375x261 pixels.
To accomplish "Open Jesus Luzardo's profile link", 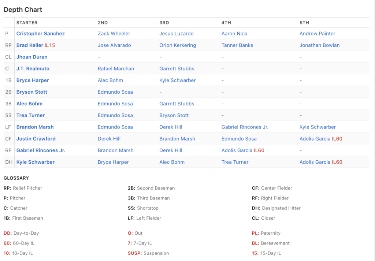I will (x=176, y=33).
